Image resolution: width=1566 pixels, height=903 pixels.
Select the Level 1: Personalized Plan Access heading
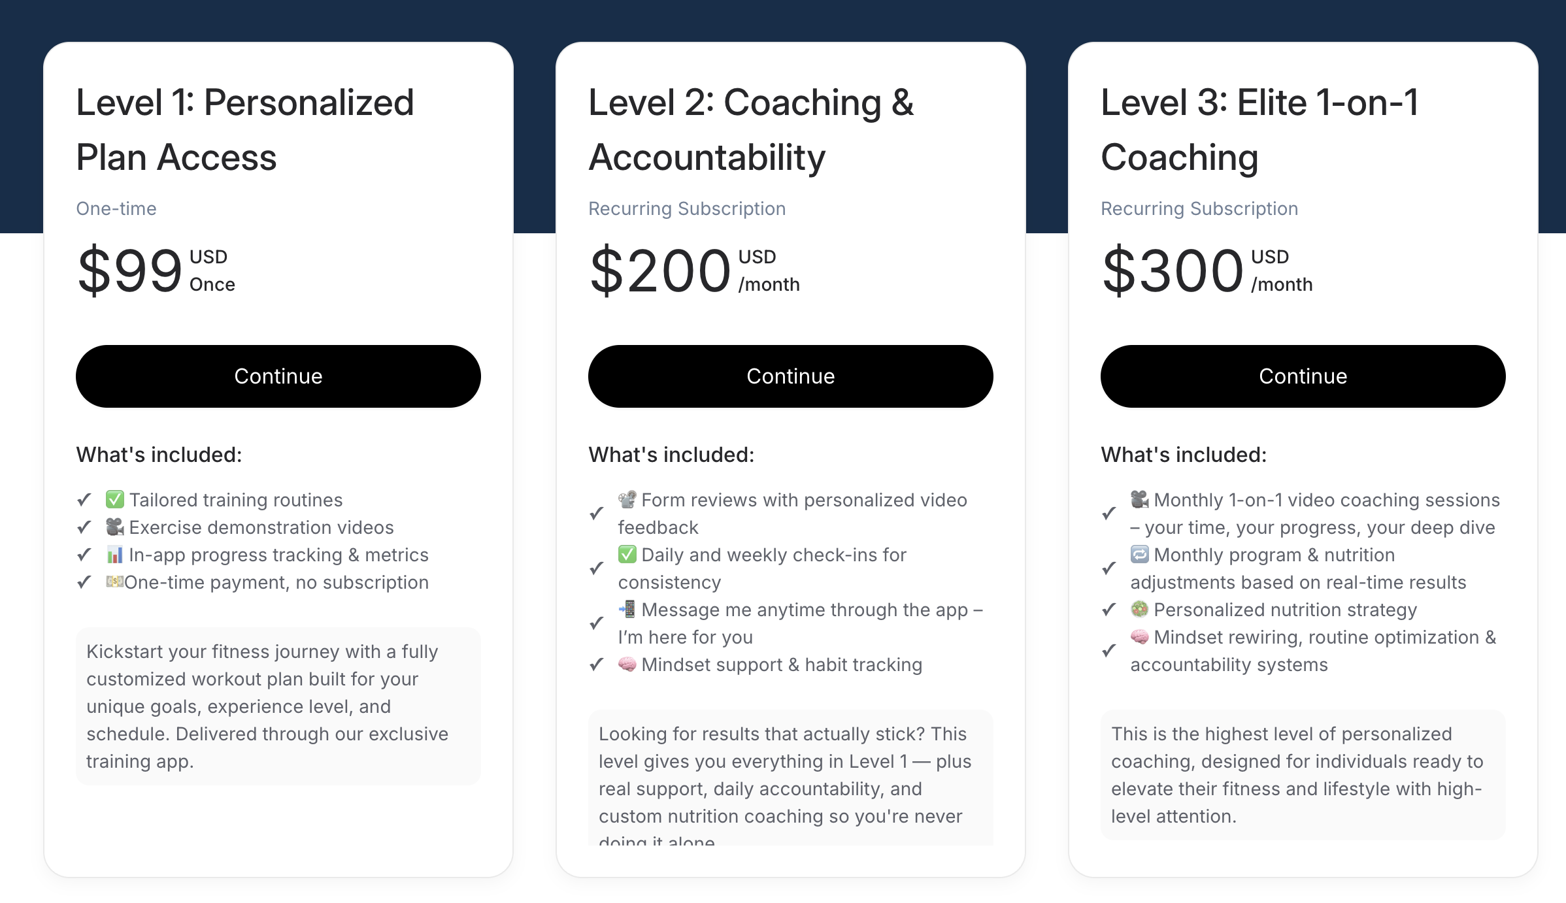pos(245,130)
